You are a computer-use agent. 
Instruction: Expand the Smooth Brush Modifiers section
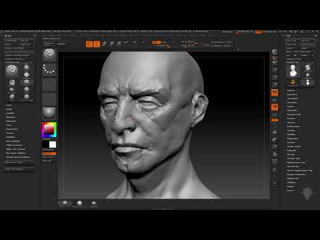click(x=18, y=157)
